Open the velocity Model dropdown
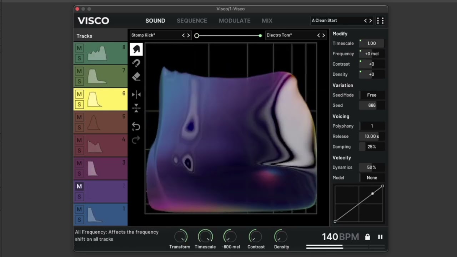 tap(372, 178)
